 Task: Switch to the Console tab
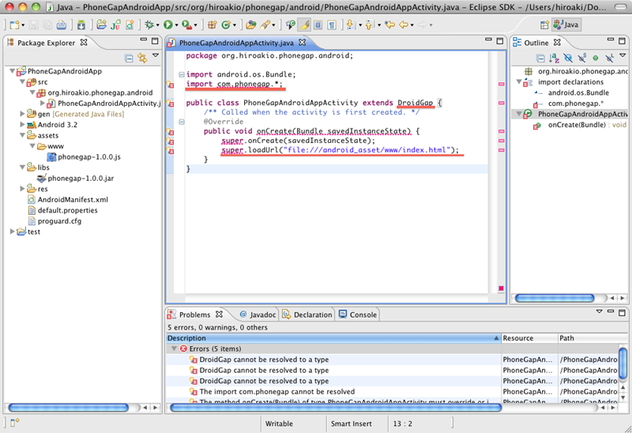pos(358,314)
